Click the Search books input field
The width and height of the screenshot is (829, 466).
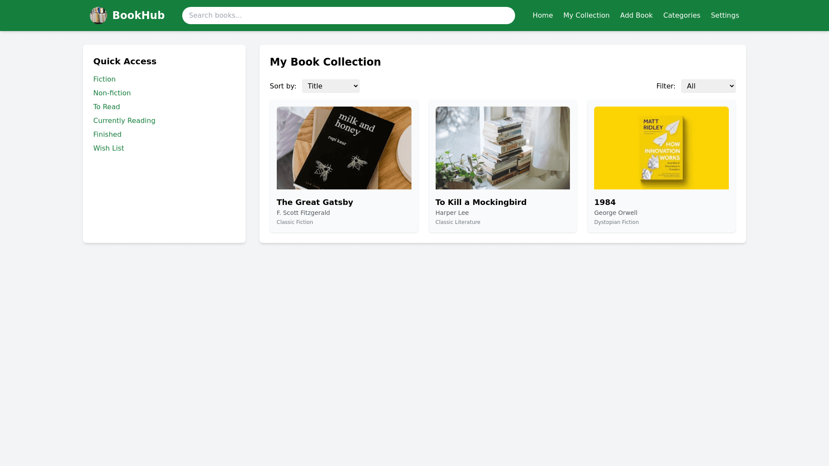348,16
